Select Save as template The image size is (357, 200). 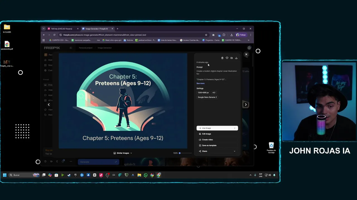pyautogui.click(x=217, y=145)
